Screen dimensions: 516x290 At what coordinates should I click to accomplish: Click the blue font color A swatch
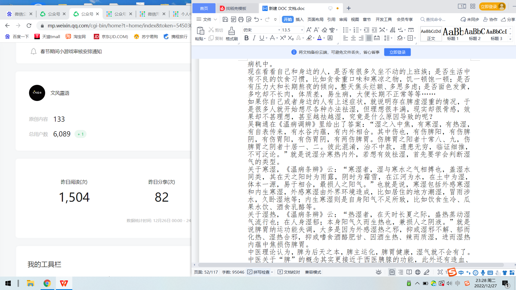(319, 38)
